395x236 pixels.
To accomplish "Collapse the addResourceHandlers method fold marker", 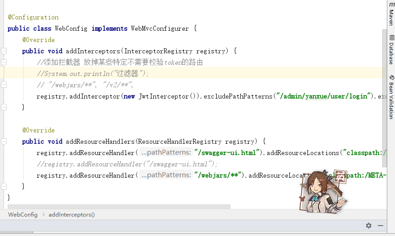I will 4,142.
